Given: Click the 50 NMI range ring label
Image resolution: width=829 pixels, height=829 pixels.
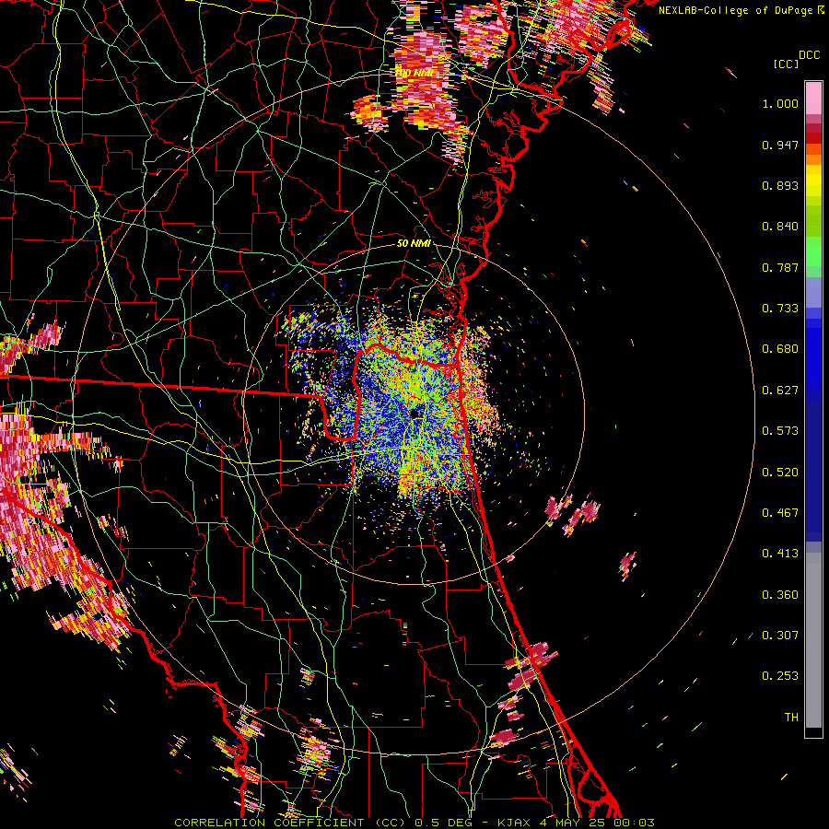Looking at the screenshot, I should point(414,243).
